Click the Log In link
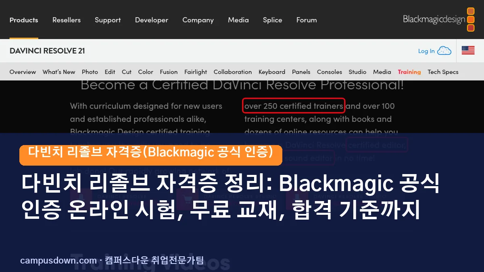This screenshot has height=272, width=484. coord(426,51)
